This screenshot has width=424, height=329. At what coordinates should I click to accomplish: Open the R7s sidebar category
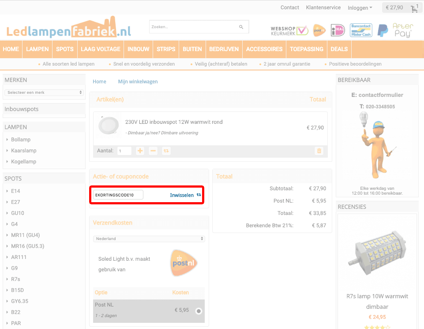tap(15, 279)
